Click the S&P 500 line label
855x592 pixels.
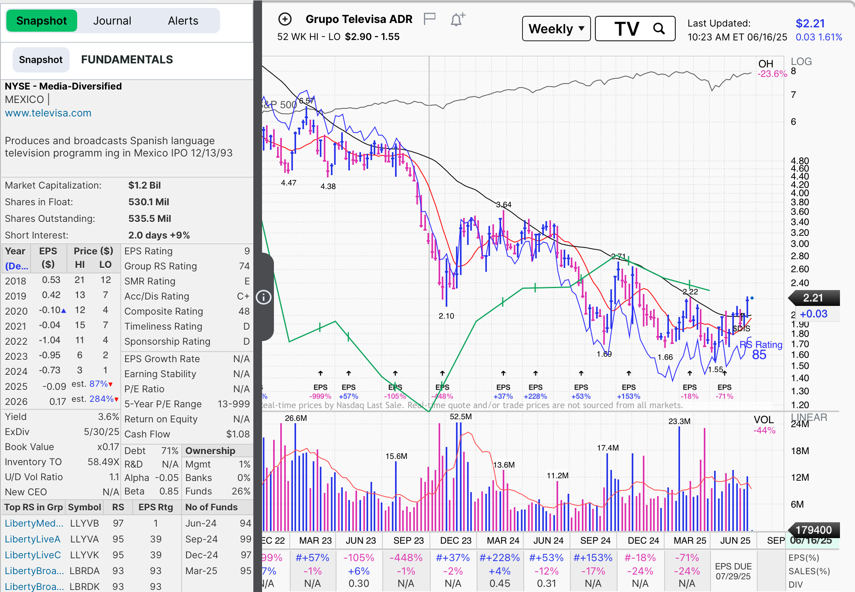(x=279, y=105)
